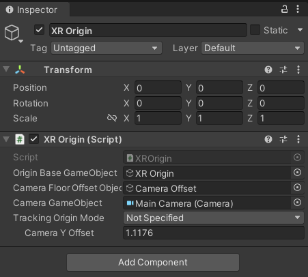
Task: Open Transform component context menu
Action: (298, 70)
